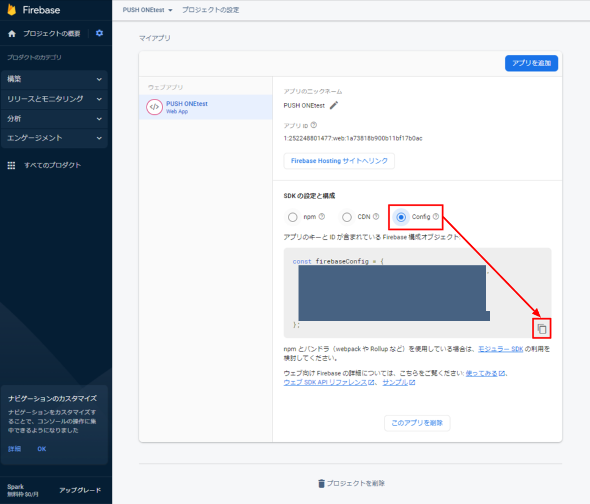Copy firebaseConfig code to clipboard

tap(542, 329)
